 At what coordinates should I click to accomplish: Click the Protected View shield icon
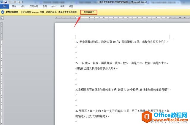3,12
